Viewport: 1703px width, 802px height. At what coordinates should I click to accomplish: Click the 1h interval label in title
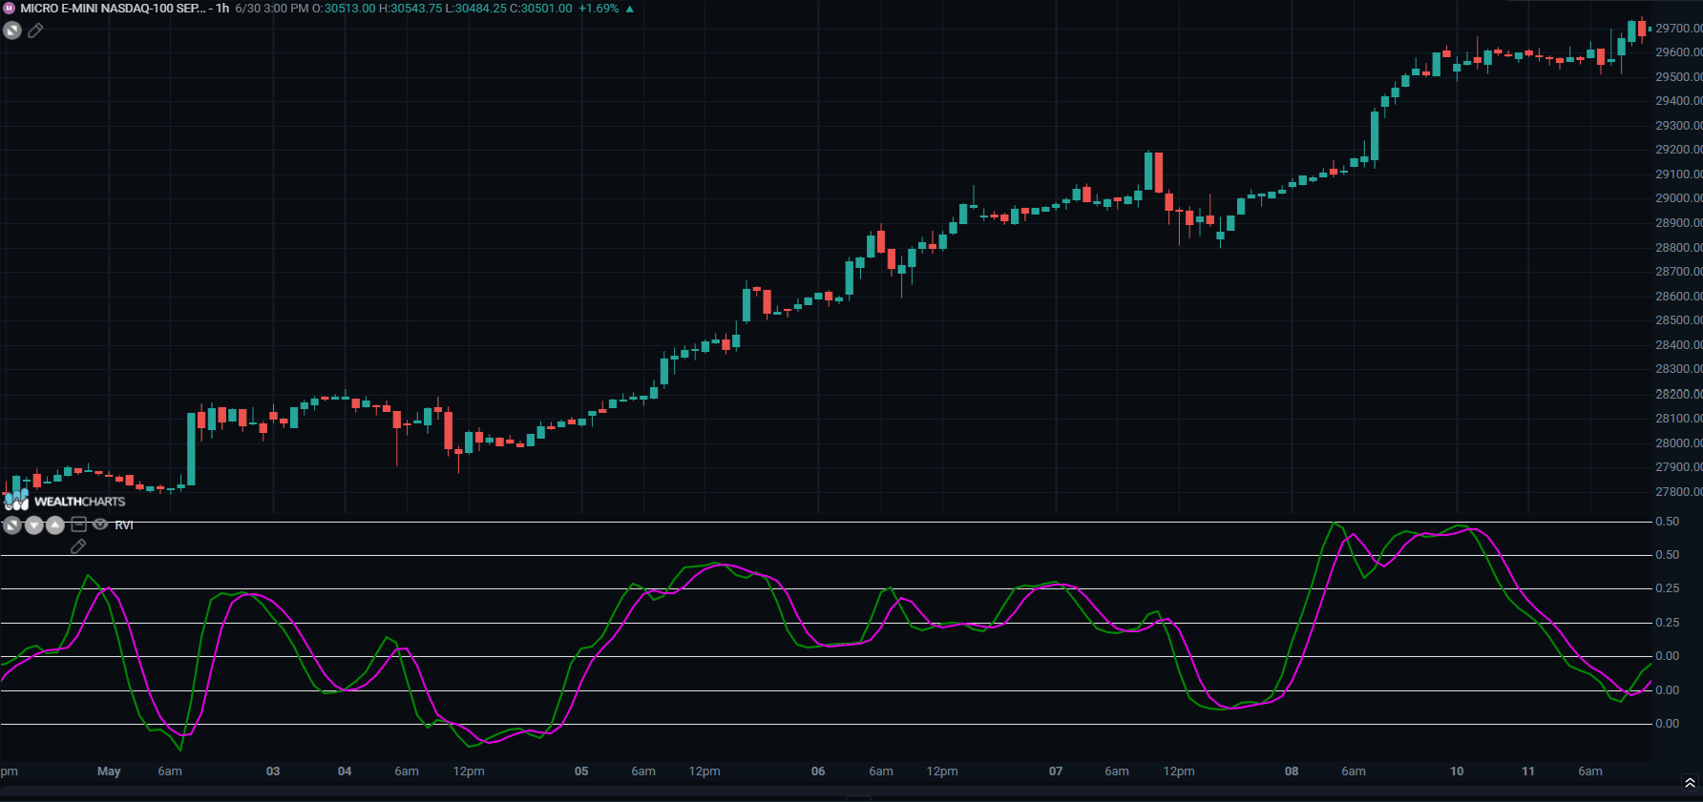(222, 9)
